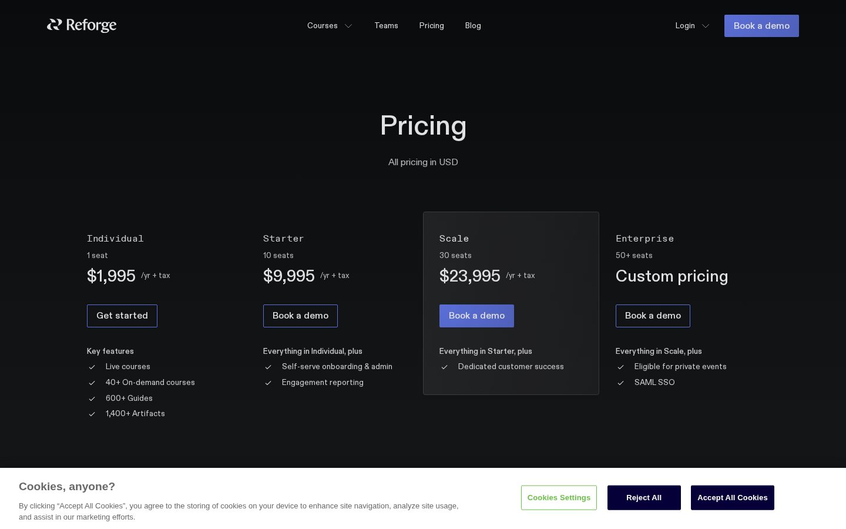Click the Enterprise plan title
The width and height of the screenshot is (846, 529).
644,239
